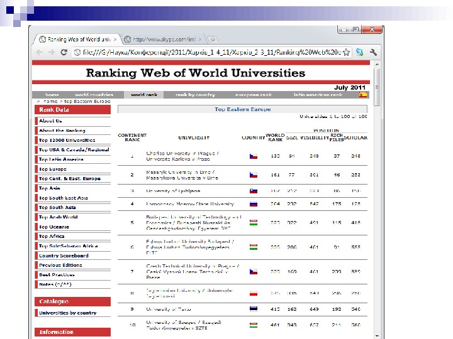Image resolution: width=453 pixels, height=339 pixels.
Task: Click the Hungarian flag beside Budapest University of Technology
Action: [254, 222]
